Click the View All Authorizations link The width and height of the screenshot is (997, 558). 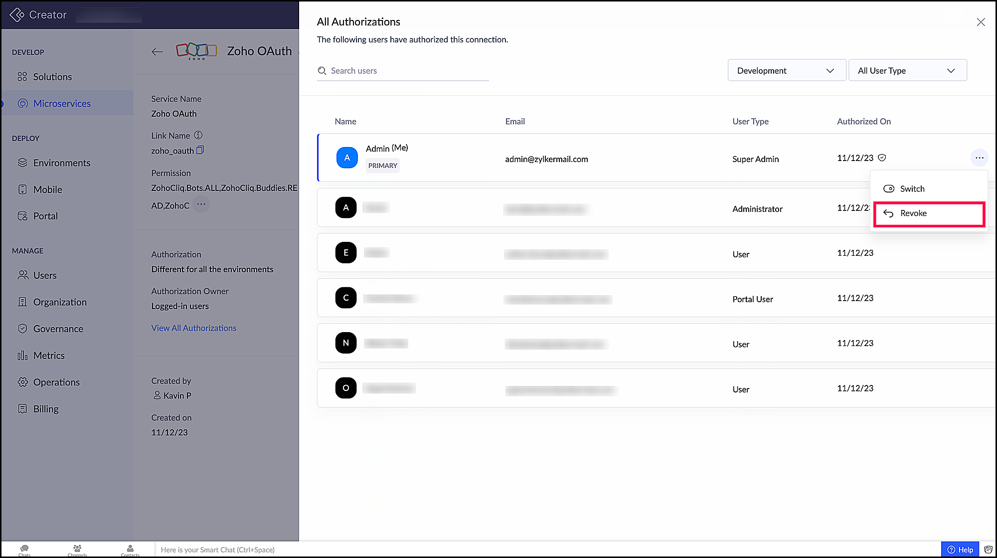[193, 328]
